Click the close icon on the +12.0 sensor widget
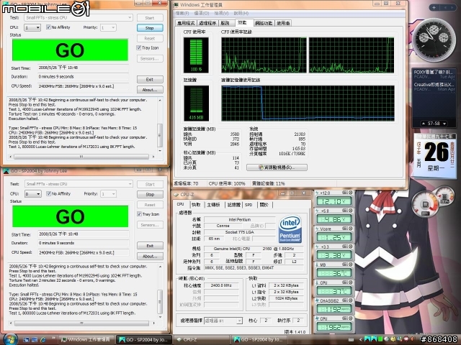The image size is (461, 345). point(351,193)
